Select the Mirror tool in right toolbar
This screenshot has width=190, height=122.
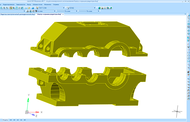coord(188,21)
